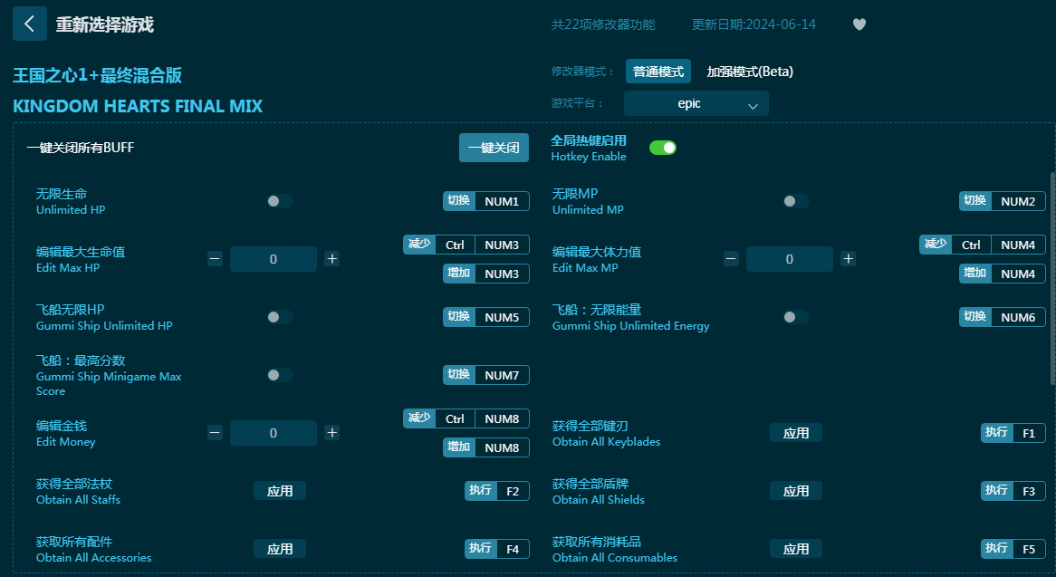Click the vertical scrollbar thumb
Image resolution: width=1056 pixels, height=577 pixels.
click(x=1052, y=278)
